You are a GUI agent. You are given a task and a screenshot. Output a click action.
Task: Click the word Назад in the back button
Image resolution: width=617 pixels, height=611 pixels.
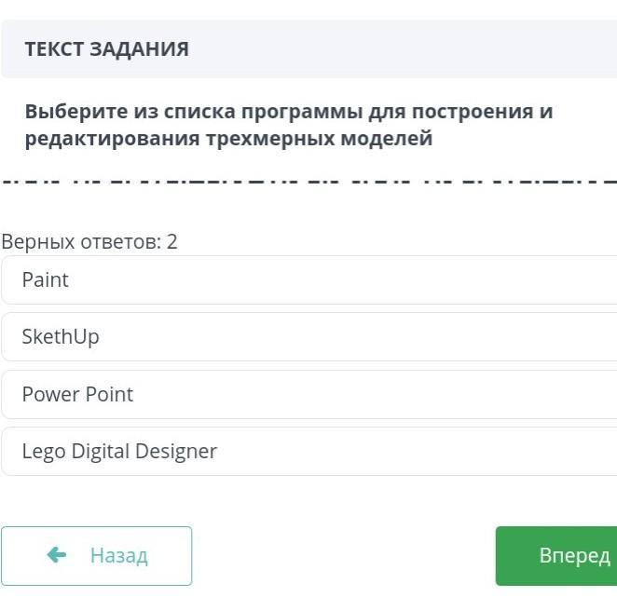[119, 556]
